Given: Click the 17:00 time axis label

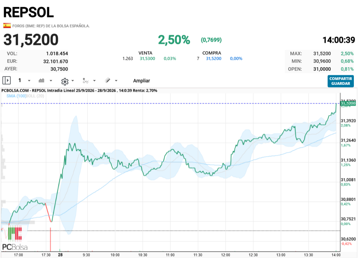Looking at the screenshot, I should (18, 255).
